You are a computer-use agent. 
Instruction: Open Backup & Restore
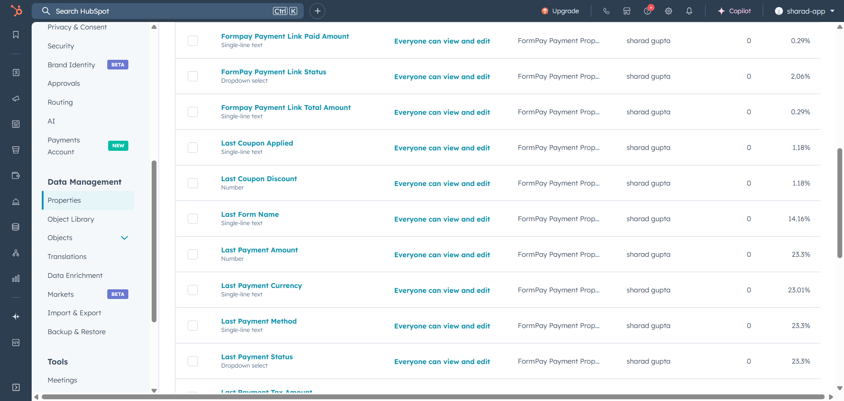pyautogui.click(x=76, y=332)
